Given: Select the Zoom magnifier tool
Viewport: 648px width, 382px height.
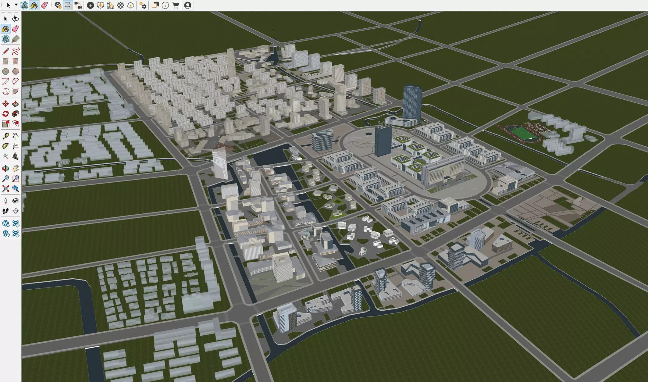Looking at the screenshot, I should coord(5,179).
